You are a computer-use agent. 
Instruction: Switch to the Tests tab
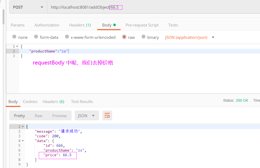click(x=173, y=25)
